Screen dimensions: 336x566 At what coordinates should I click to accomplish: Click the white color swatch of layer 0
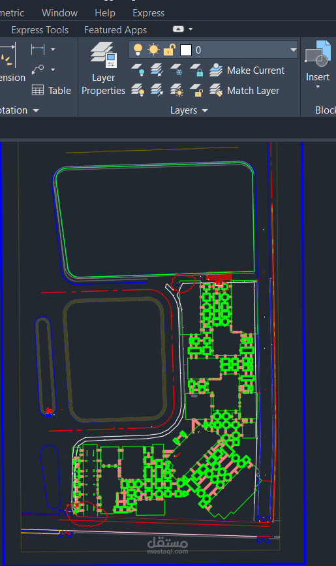click(x=185, y=50)
